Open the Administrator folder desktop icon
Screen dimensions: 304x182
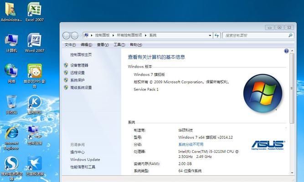[x=11, y=12]
